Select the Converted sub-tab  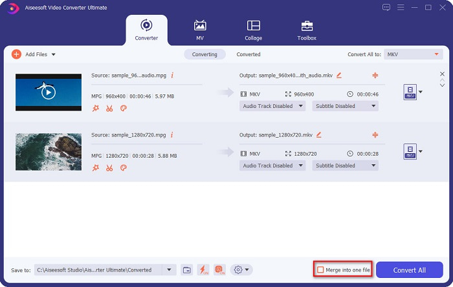[249, 54]
